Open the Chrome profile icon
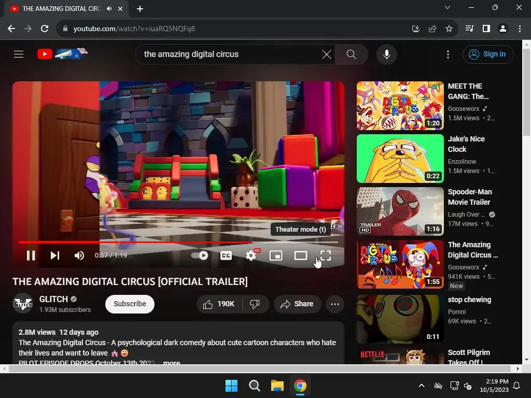Viewport: 531px width, 398px height. (x=503, y=29)
